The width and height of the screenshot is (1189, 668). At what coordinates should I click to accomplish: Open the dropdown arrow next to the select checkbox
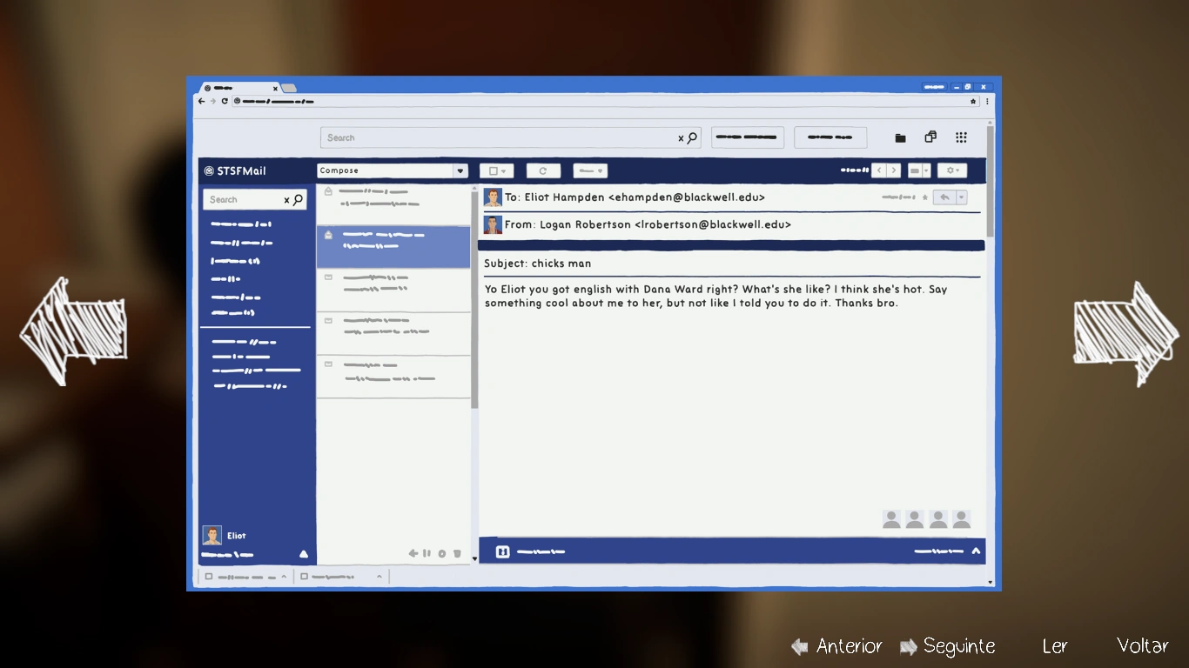point(504,171)
